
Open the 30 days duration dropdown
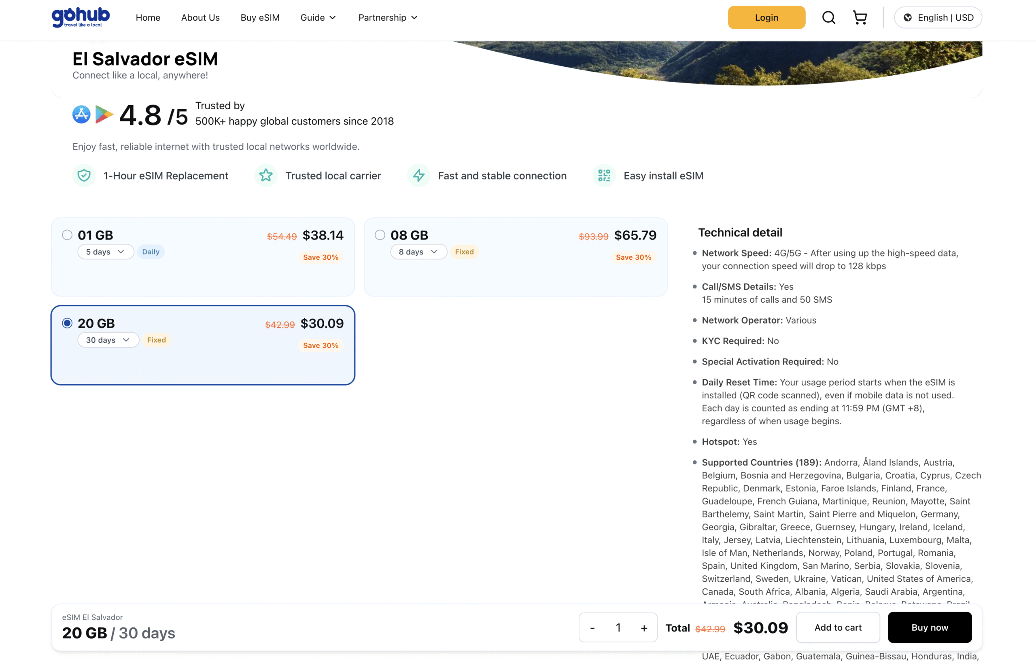108,340
